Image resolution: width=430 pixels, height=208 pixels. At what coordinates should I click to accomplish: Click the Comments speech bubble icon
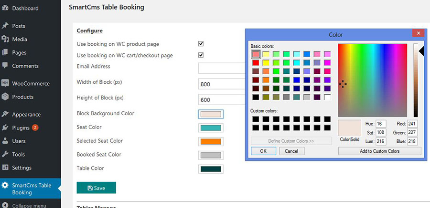pyautogui.click(x=5, y=66)
